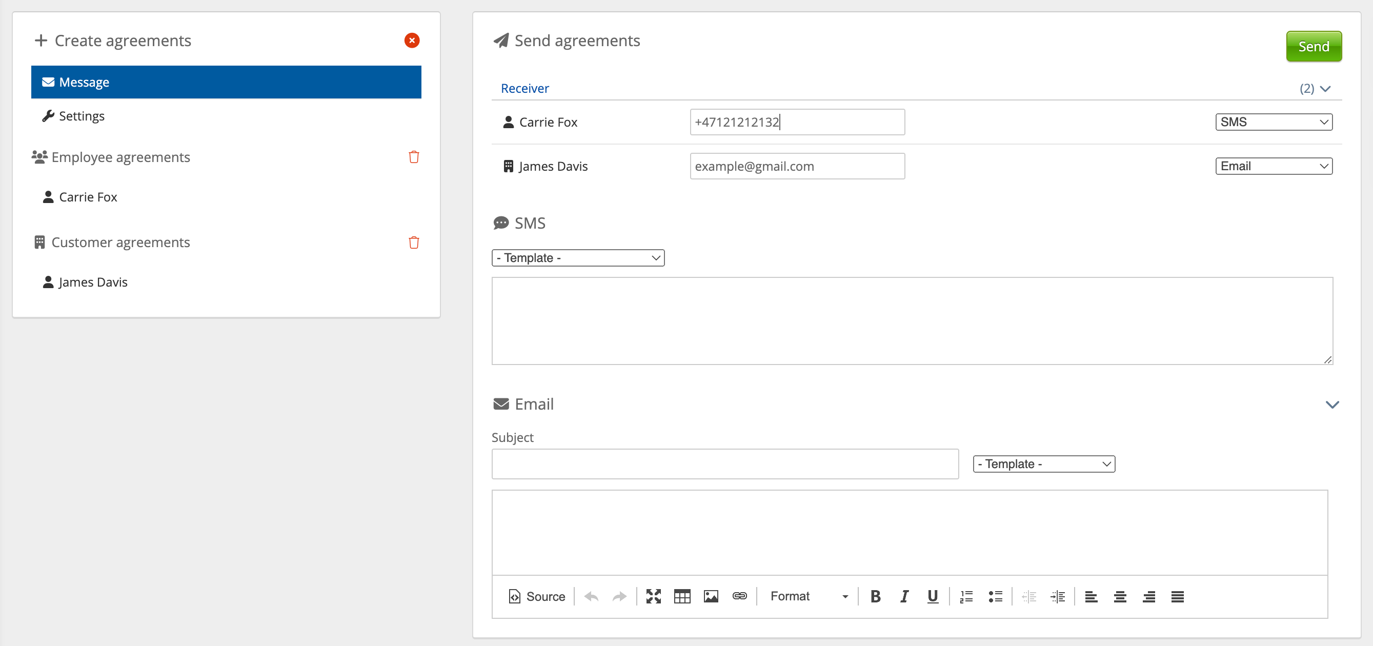The height and width of the screenshot is (646, 1373).
Task: Toggle Source view in the editor
Action: (x=537, y=596)
